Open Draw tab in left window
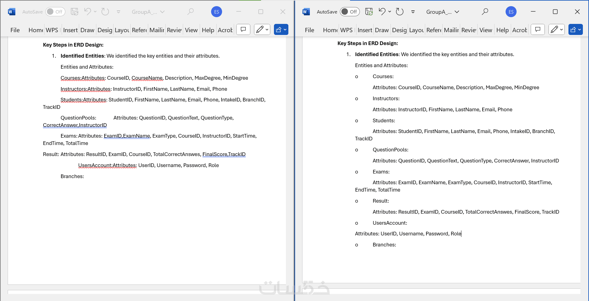This screenshot has width=589, height=301. (x=87, y=30)
